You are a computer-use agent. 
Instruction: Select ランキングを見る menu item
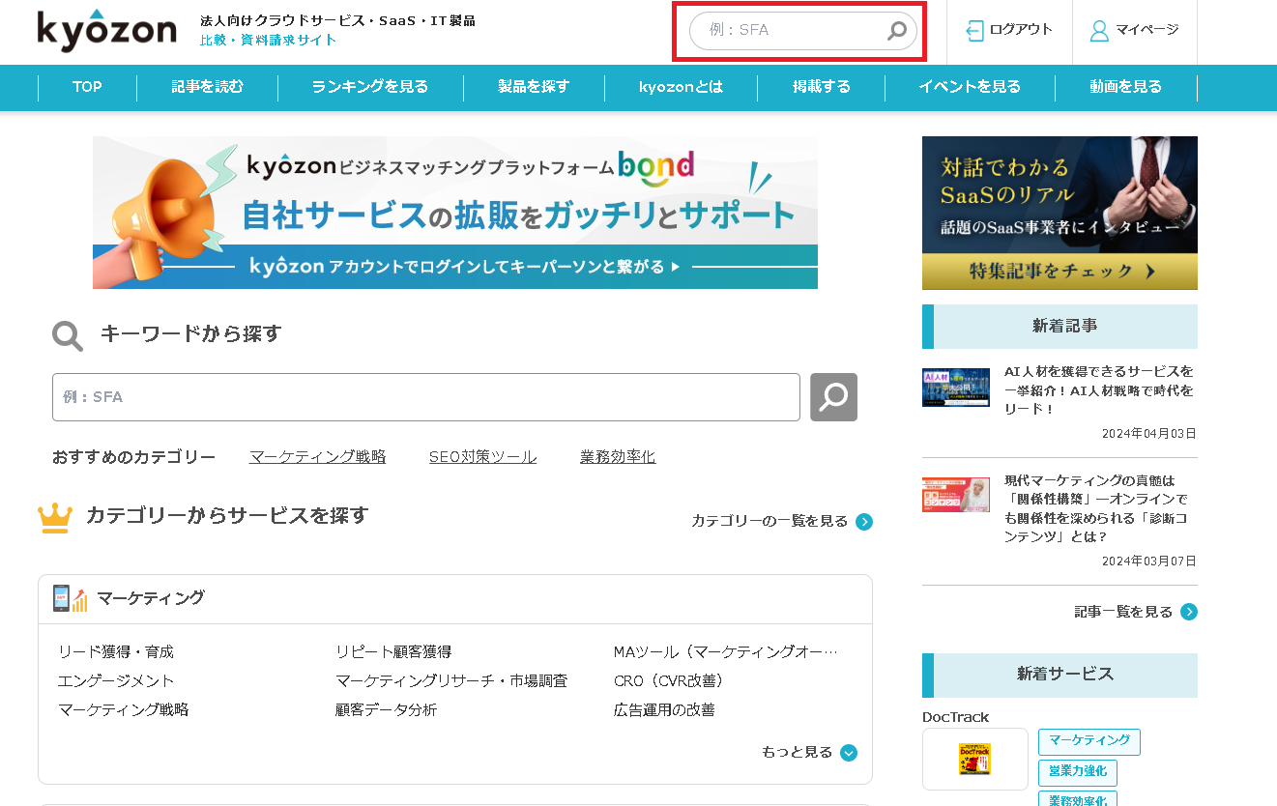370,87
